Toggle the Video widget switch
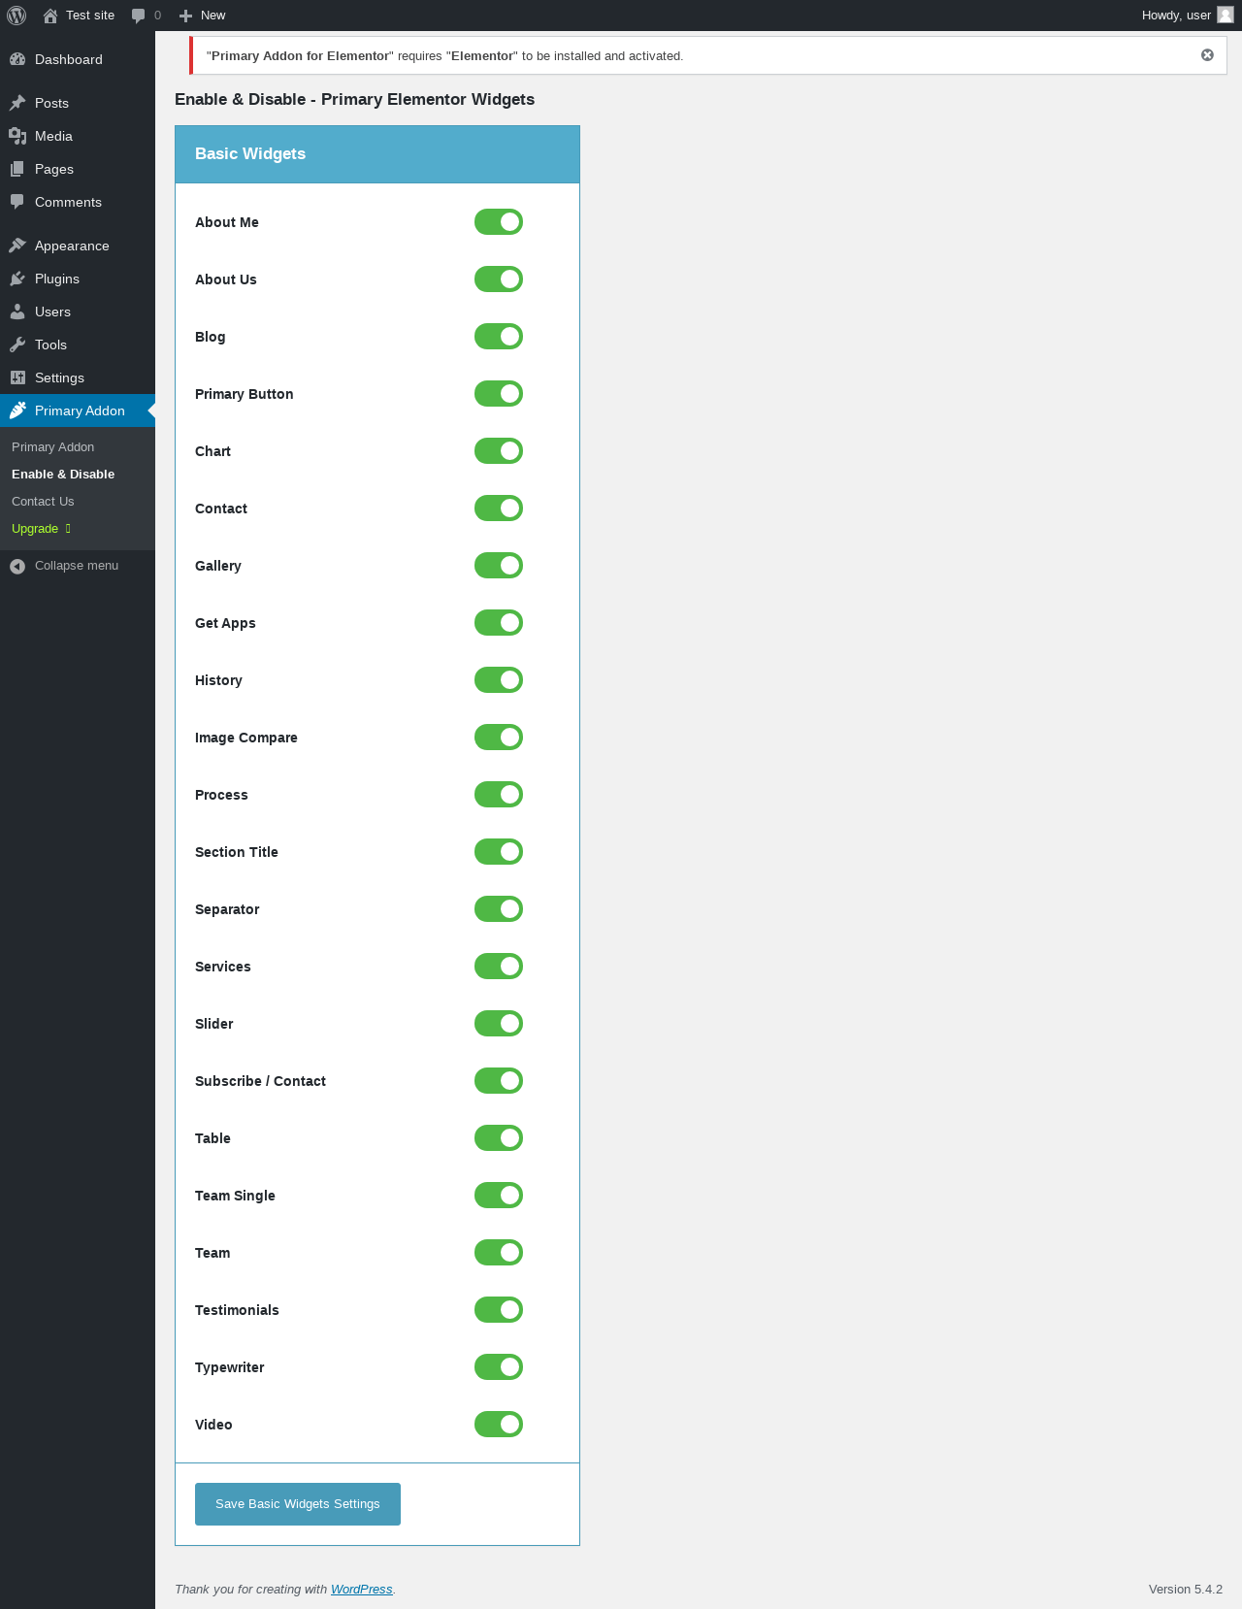This screenshot has height=1609, width=1242. pos(499,1425)
